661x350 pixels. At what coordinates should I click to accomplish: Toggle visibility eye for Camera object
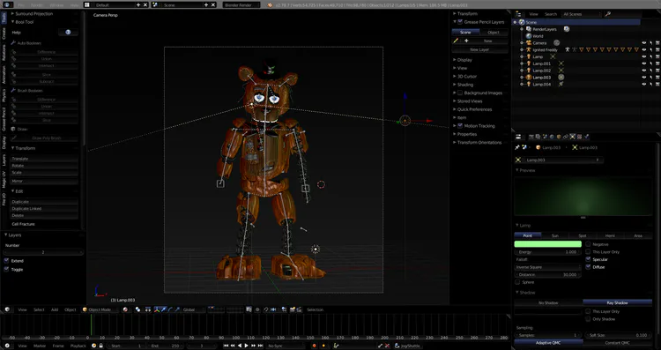point(643,43)
